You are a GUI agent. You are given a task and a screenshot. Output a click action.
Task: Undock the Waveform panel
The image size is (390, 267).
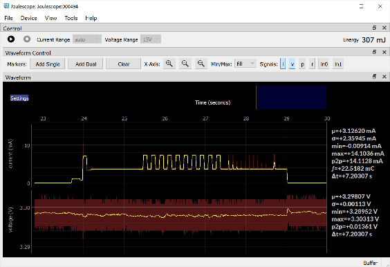[374, 77]
